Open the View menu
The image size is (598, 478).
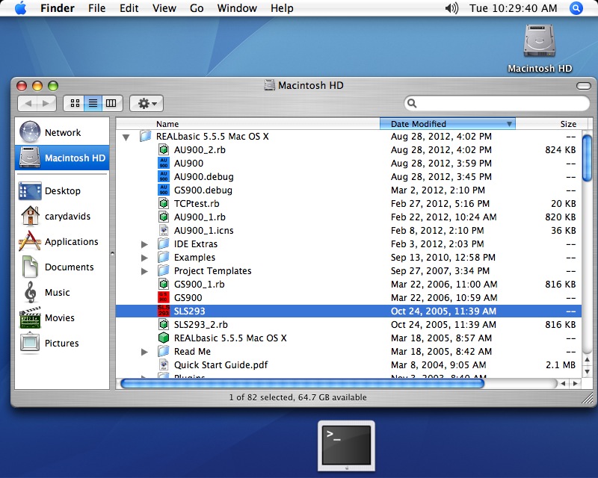[x=164, y=8]
